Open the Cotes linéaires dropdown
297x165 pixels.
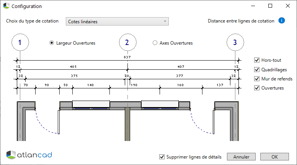117,21
